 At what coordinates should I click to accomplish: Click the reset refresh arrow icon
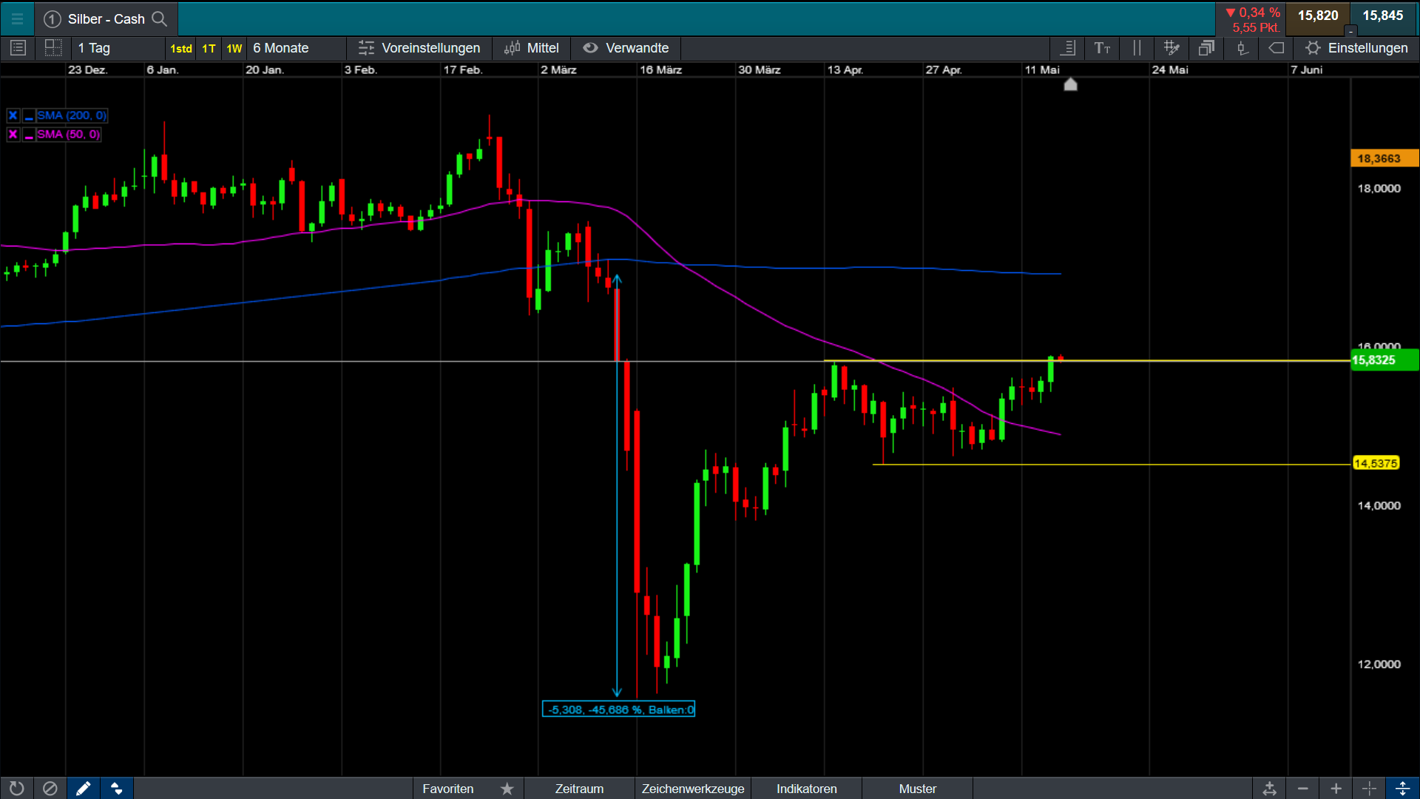pyautogui.click(x=17, y=789)
